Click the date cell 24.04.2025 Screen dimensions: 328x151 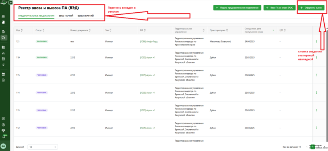pyautogui.click(x=249, y=42)
